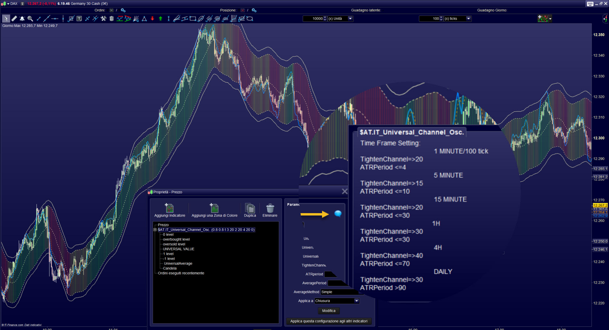Select the horizontal line tool
The height and width of the screenshot is (330, 609).
55,19
